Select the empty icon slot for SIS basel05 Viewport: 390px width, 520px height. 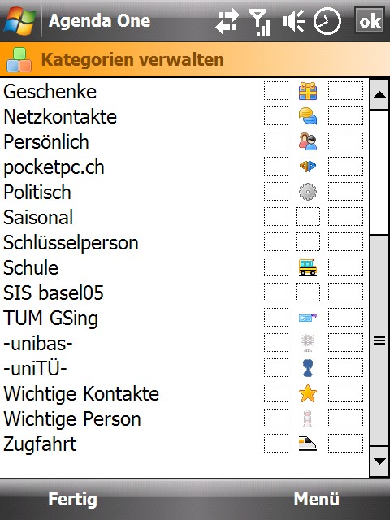pos(308,292)
